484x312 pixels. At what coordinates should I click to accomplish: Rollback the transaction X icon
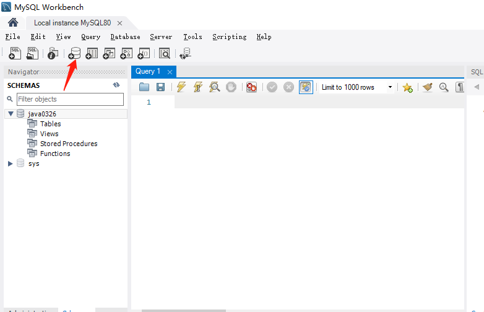[x=288, y=87]
